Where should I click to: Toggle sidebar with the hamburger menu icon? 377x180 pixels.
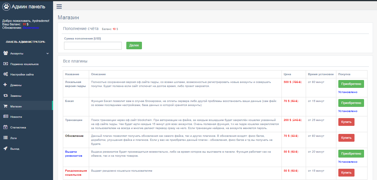[59, 6]
